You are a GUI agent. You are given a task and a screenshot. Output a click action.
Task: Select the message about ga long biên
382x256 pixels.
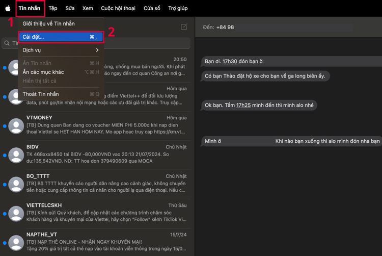(x=265, y=76)
